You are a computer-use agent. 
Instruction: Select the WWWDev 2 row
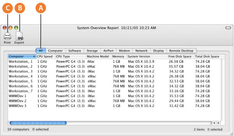coord(114,101)
